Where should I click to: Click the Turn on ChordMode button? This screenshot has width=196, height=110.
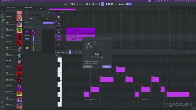[x=48, y=23]
